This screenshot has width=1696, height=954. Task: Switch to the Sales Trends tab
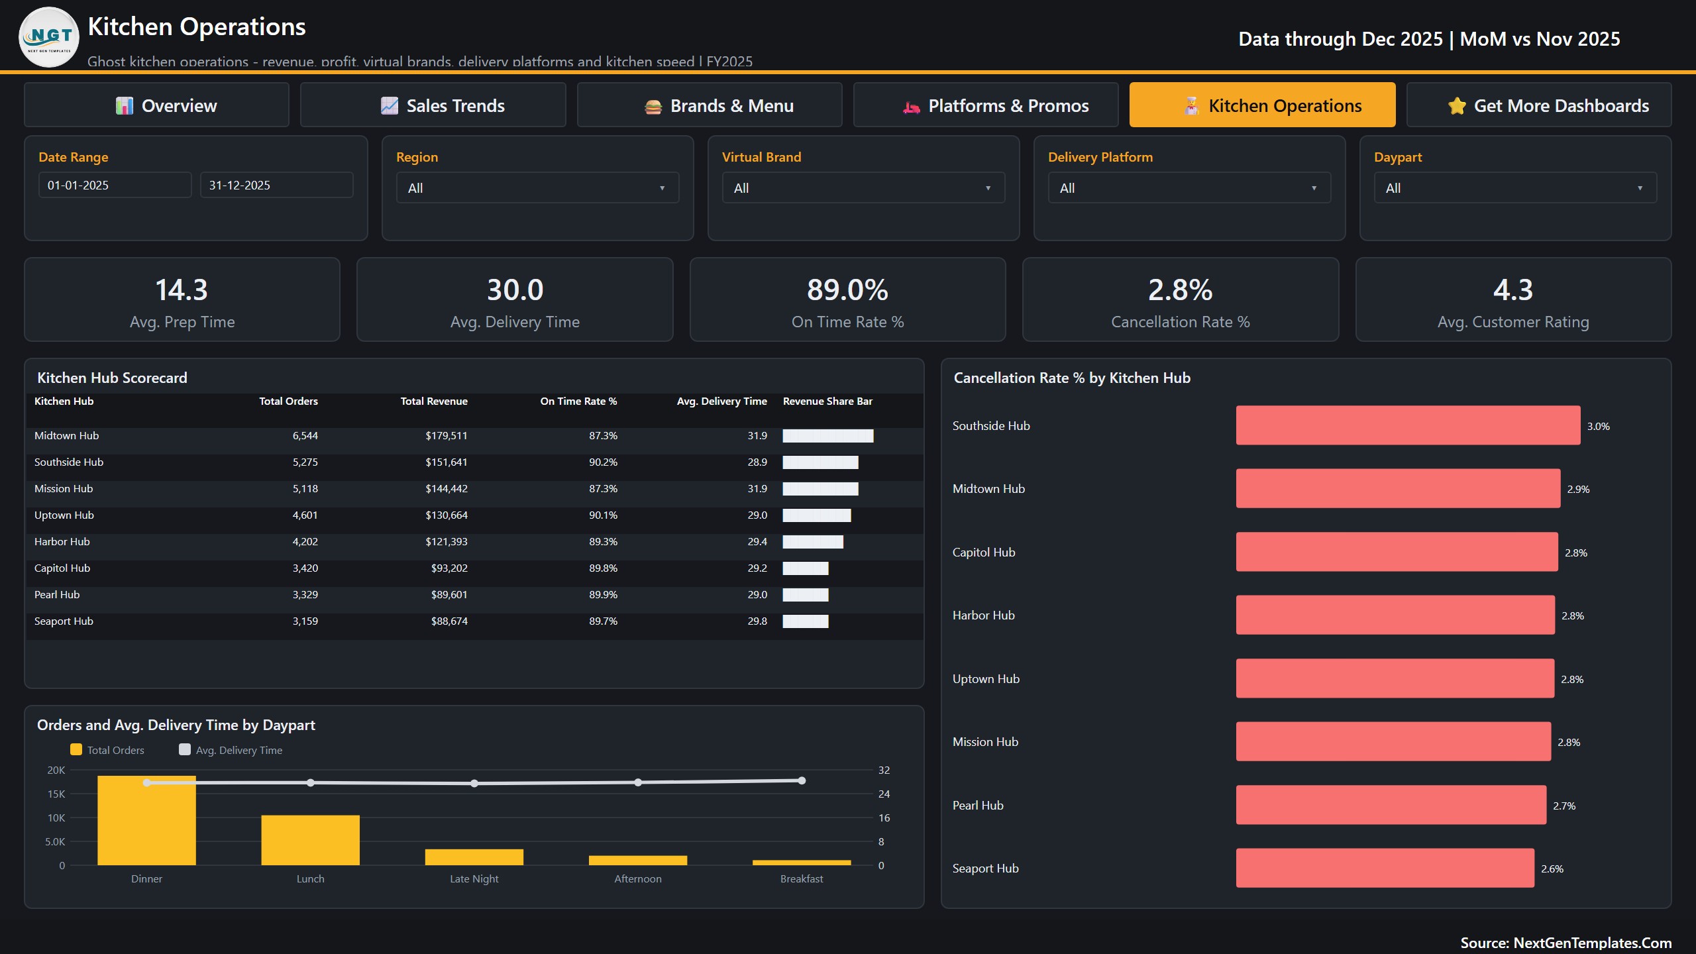click(x=433, y=105)
